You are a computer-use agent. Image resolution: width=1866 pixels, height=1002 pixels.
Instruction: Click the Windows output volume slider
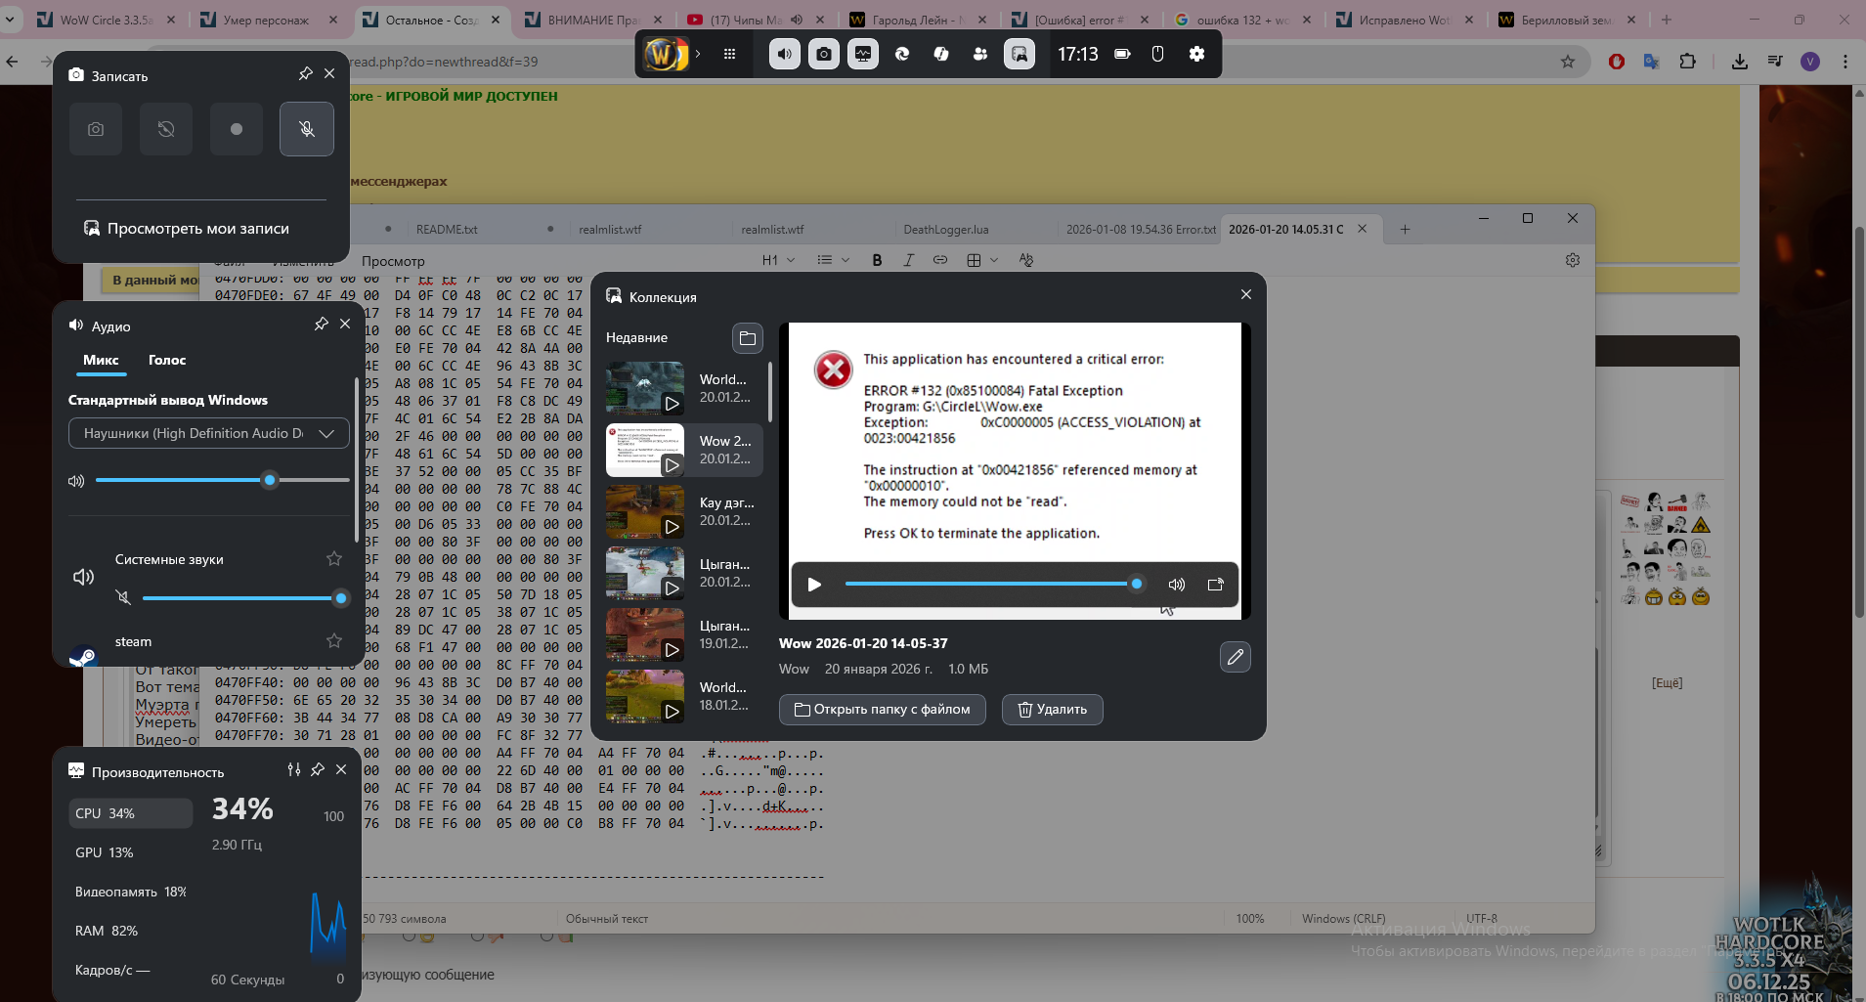221,480
